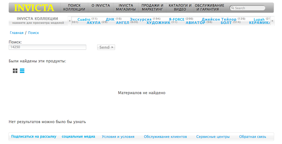The width and height of the screenshot is (282, 144).
Task: Go to Главная breadcrumb link
Action: 17,33
